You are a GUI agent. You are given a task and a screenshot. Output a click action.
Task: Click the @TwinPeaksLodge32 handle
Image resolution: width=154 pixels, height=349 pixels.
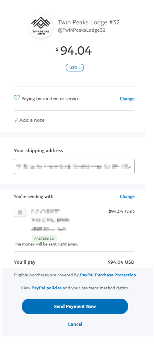click(81, 30)
